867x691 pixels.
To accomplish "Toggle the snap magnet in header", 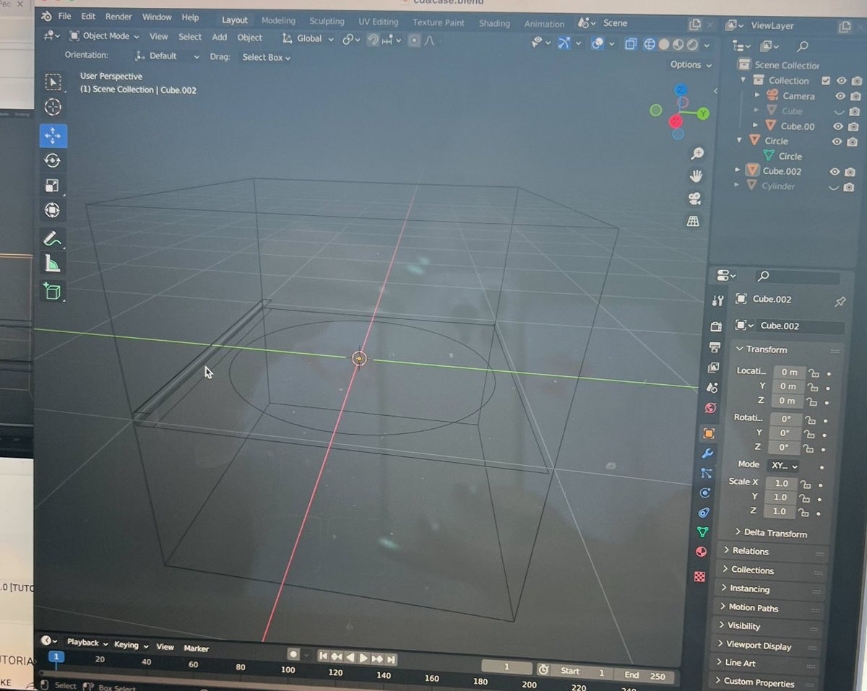I will coord(373,40).
